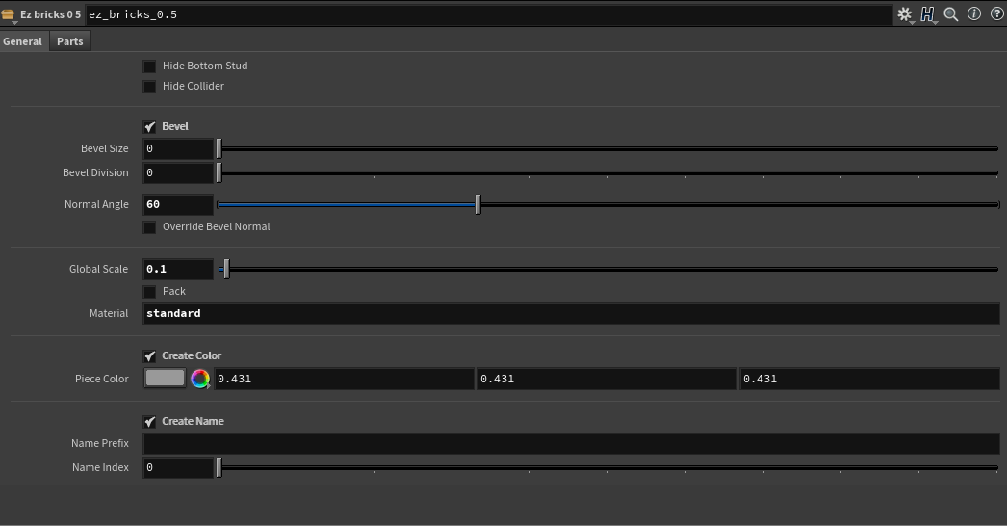Open the node info icon
Viewport: 1007px width, 526px height.
[974, 13]
